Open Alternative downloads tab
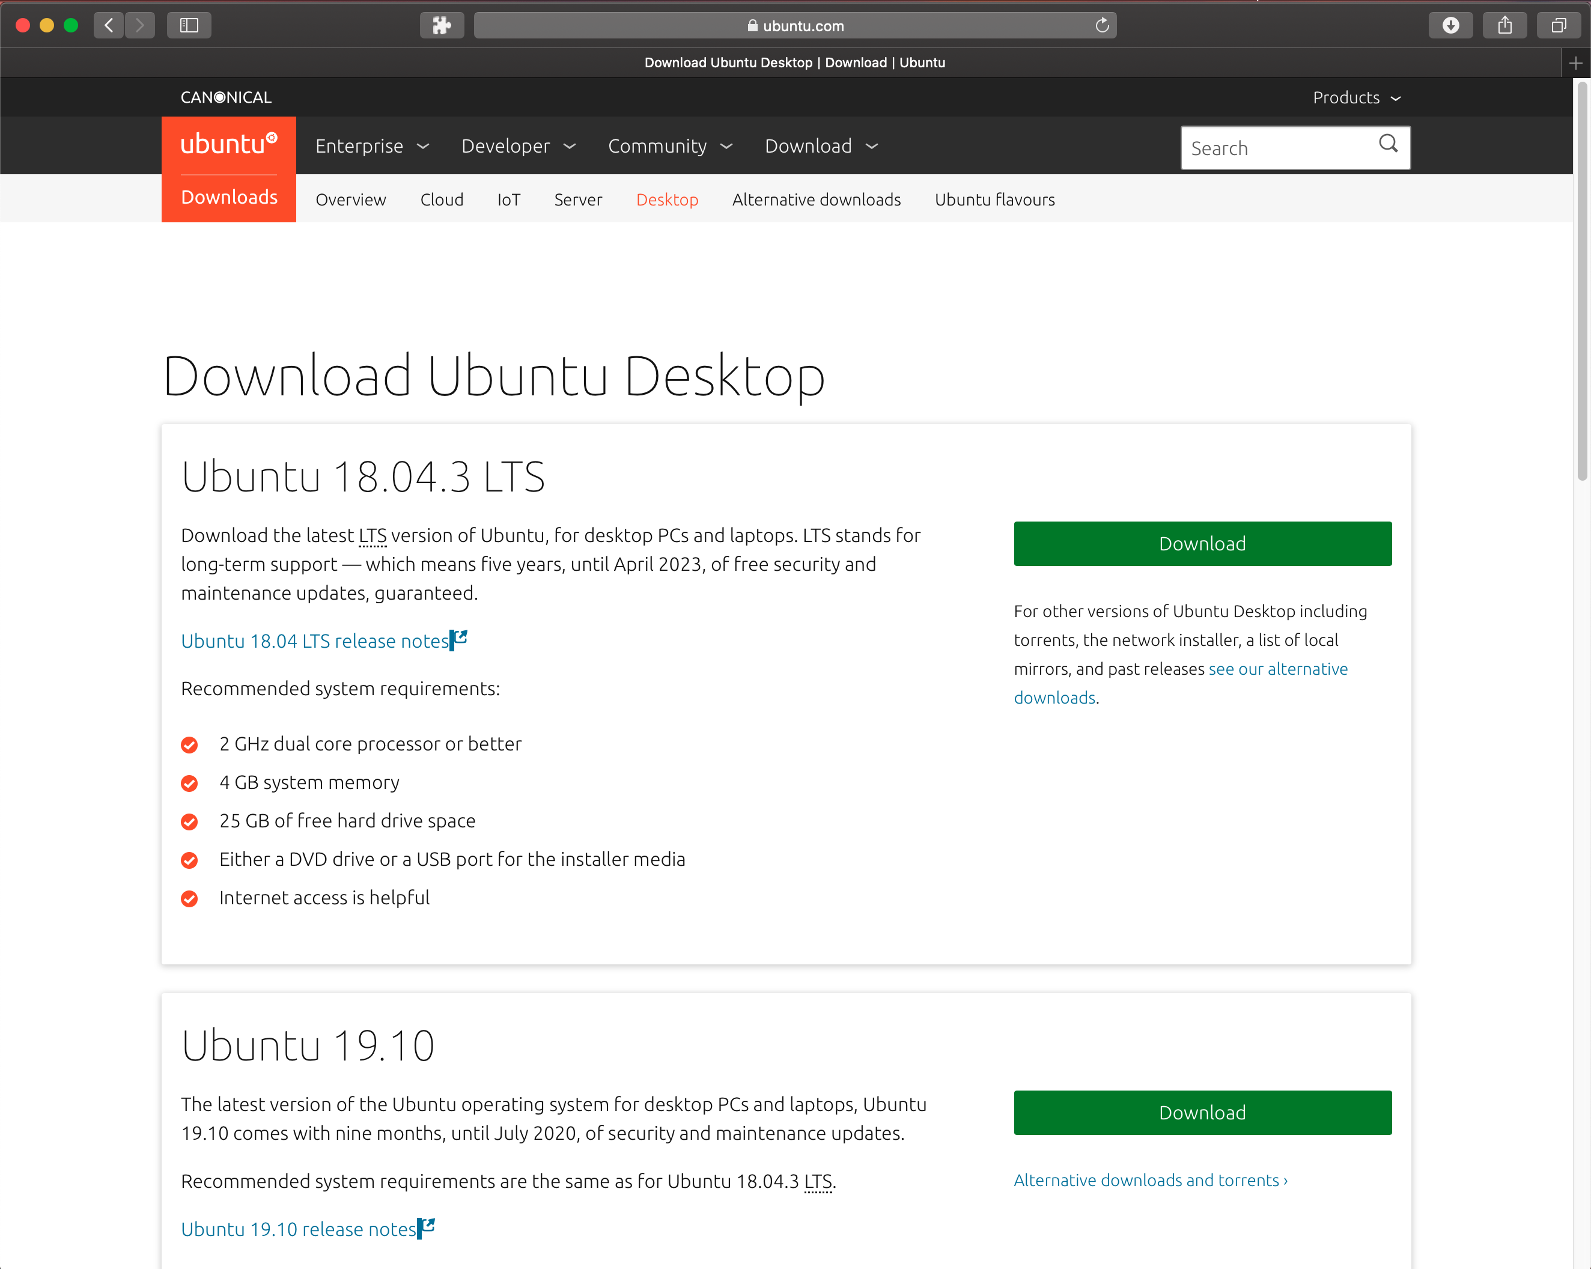This screenshot has width=1591, height=1269. click(816, 200)
